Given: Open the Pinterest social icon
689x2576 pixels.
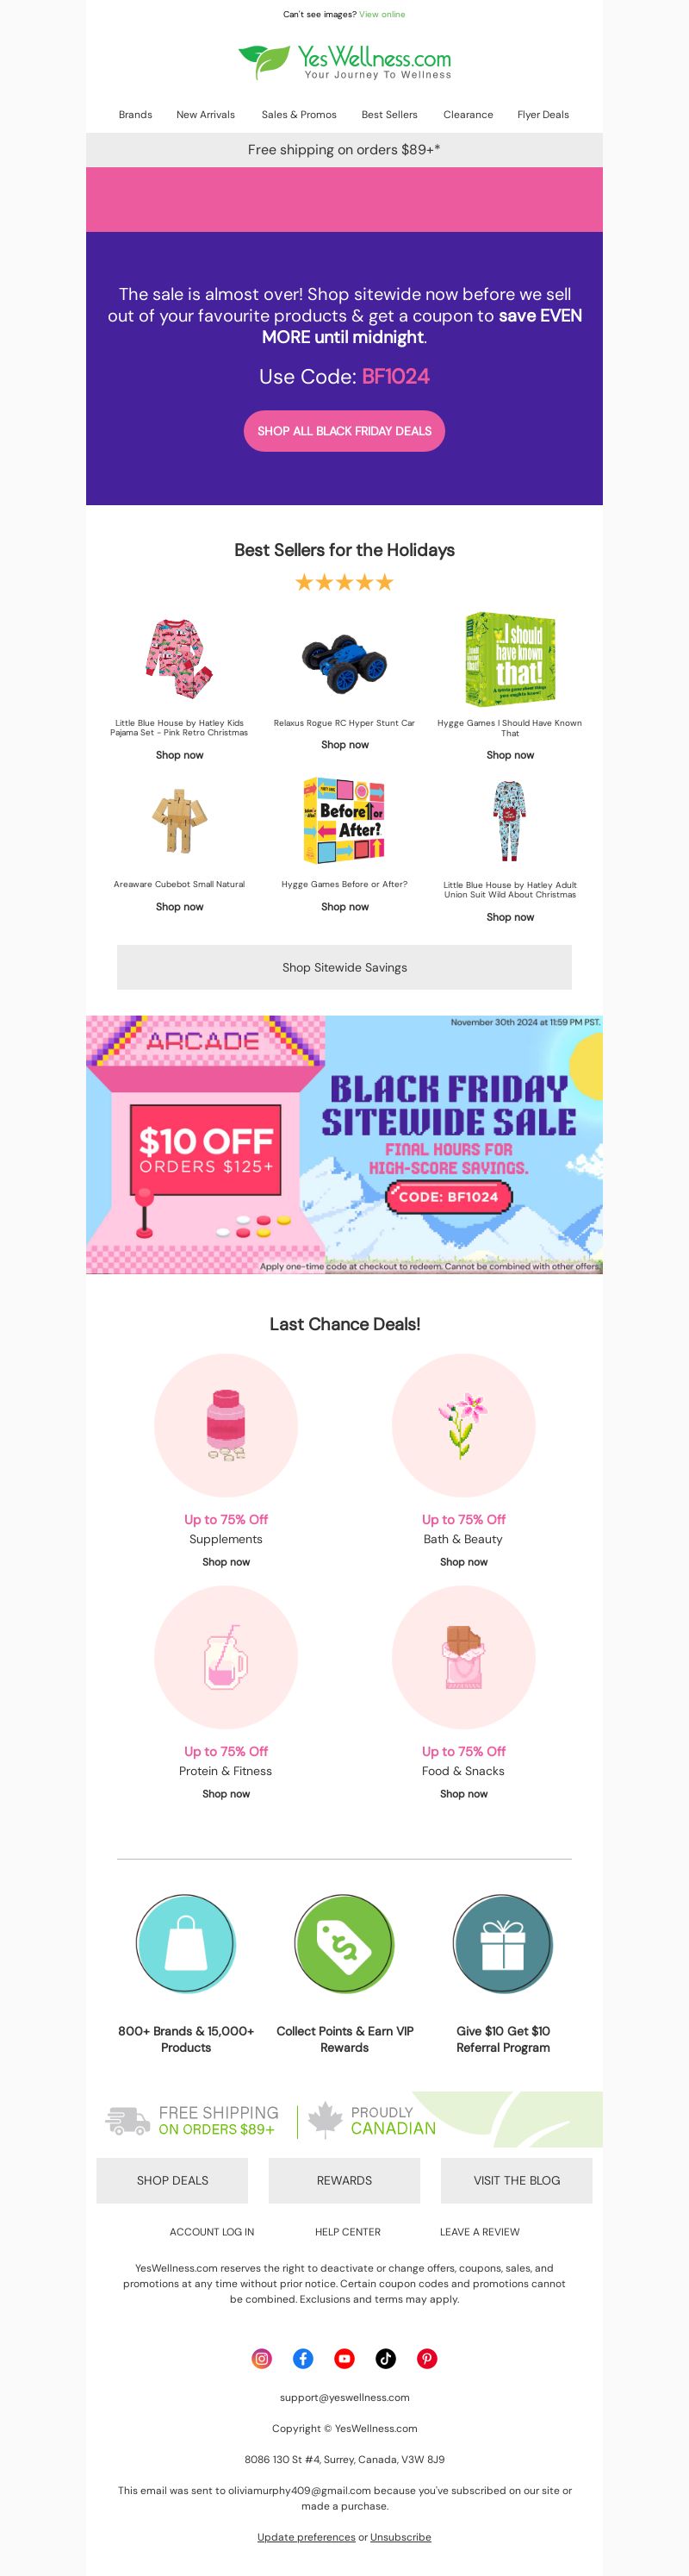Looking at the screenshot, I should tap(426, 2358).
